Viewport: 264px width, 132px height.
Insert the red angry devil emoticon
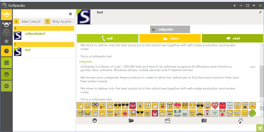coord(133,106)
